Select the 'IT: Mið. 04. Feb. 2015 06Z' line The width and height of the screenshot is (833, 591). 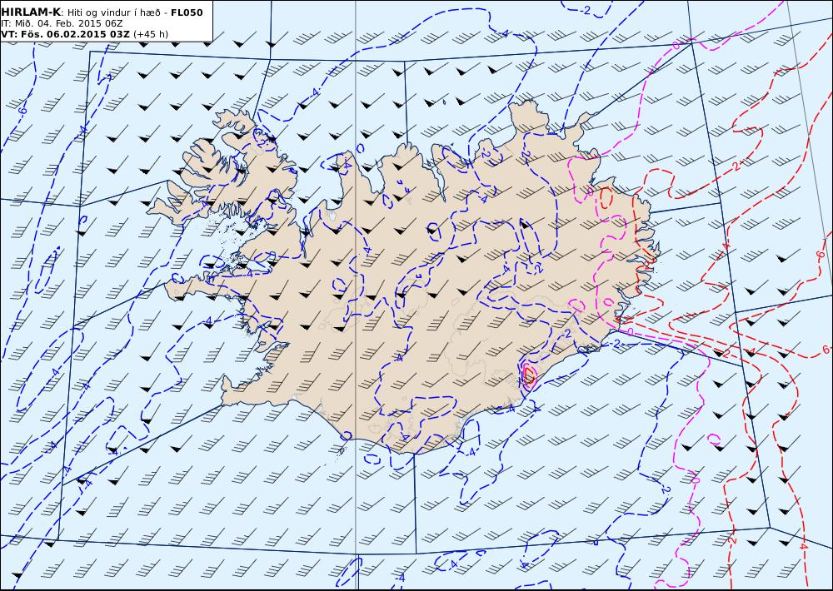pos(62,23)
